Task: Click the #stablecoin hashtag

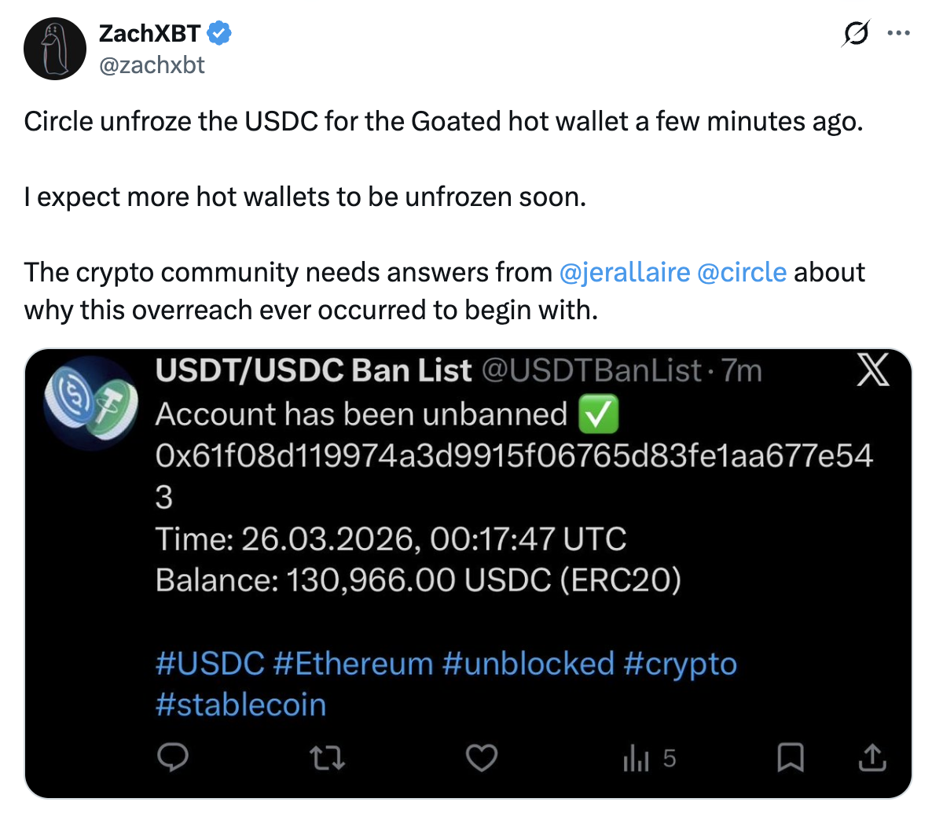Action: [240, 704]
